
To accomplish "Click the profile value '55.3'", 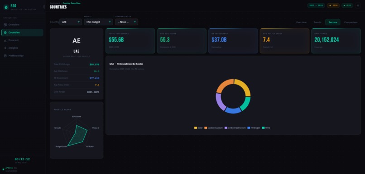I will 96,71.
